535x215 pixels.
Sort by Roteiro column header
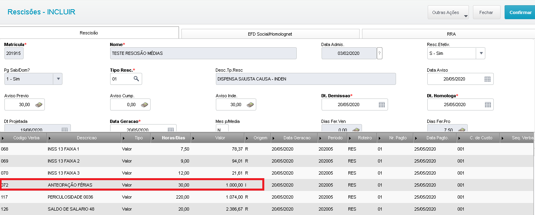click(x=362, y=138)
